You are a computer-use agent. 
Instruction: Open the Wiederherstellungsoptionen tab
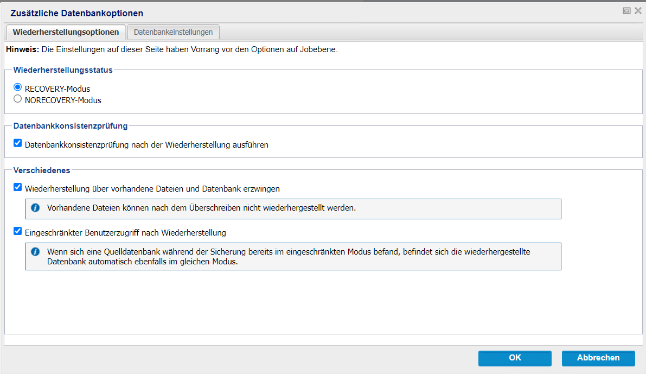point(66,32)
